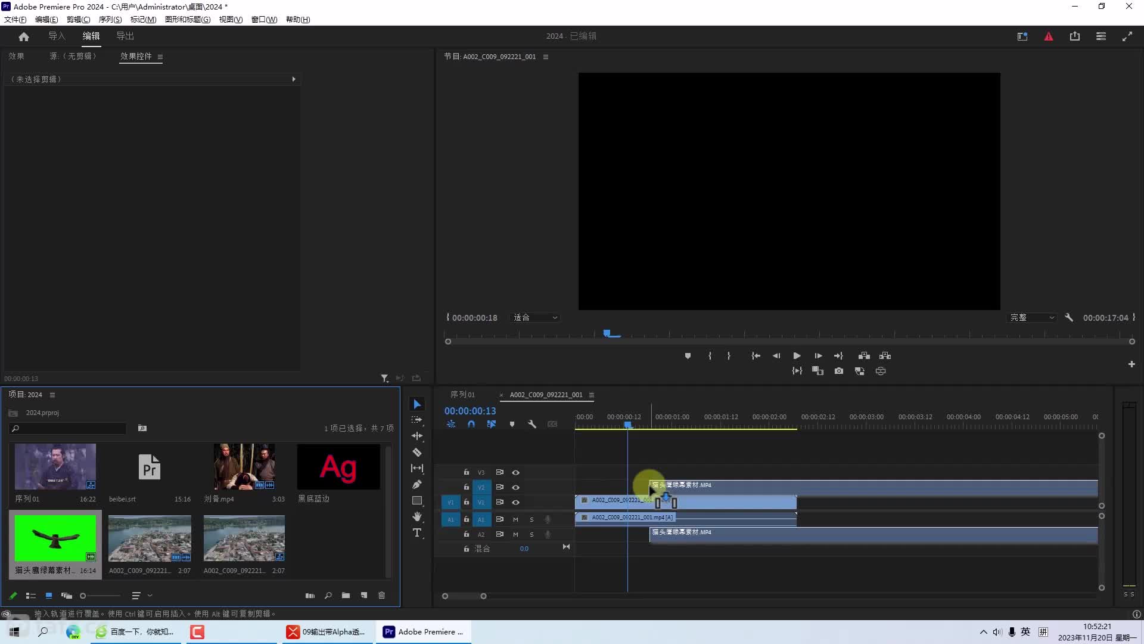Click the trash Clear icon in project panel
The image size is (1144, 644).
[x=382, y=595]
